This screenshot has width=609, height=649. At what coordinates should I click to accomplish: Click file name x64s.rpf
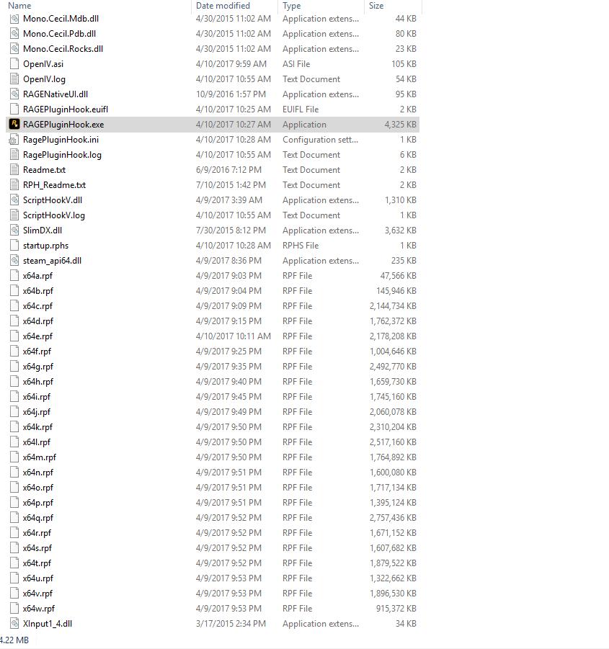click(37, 548)
